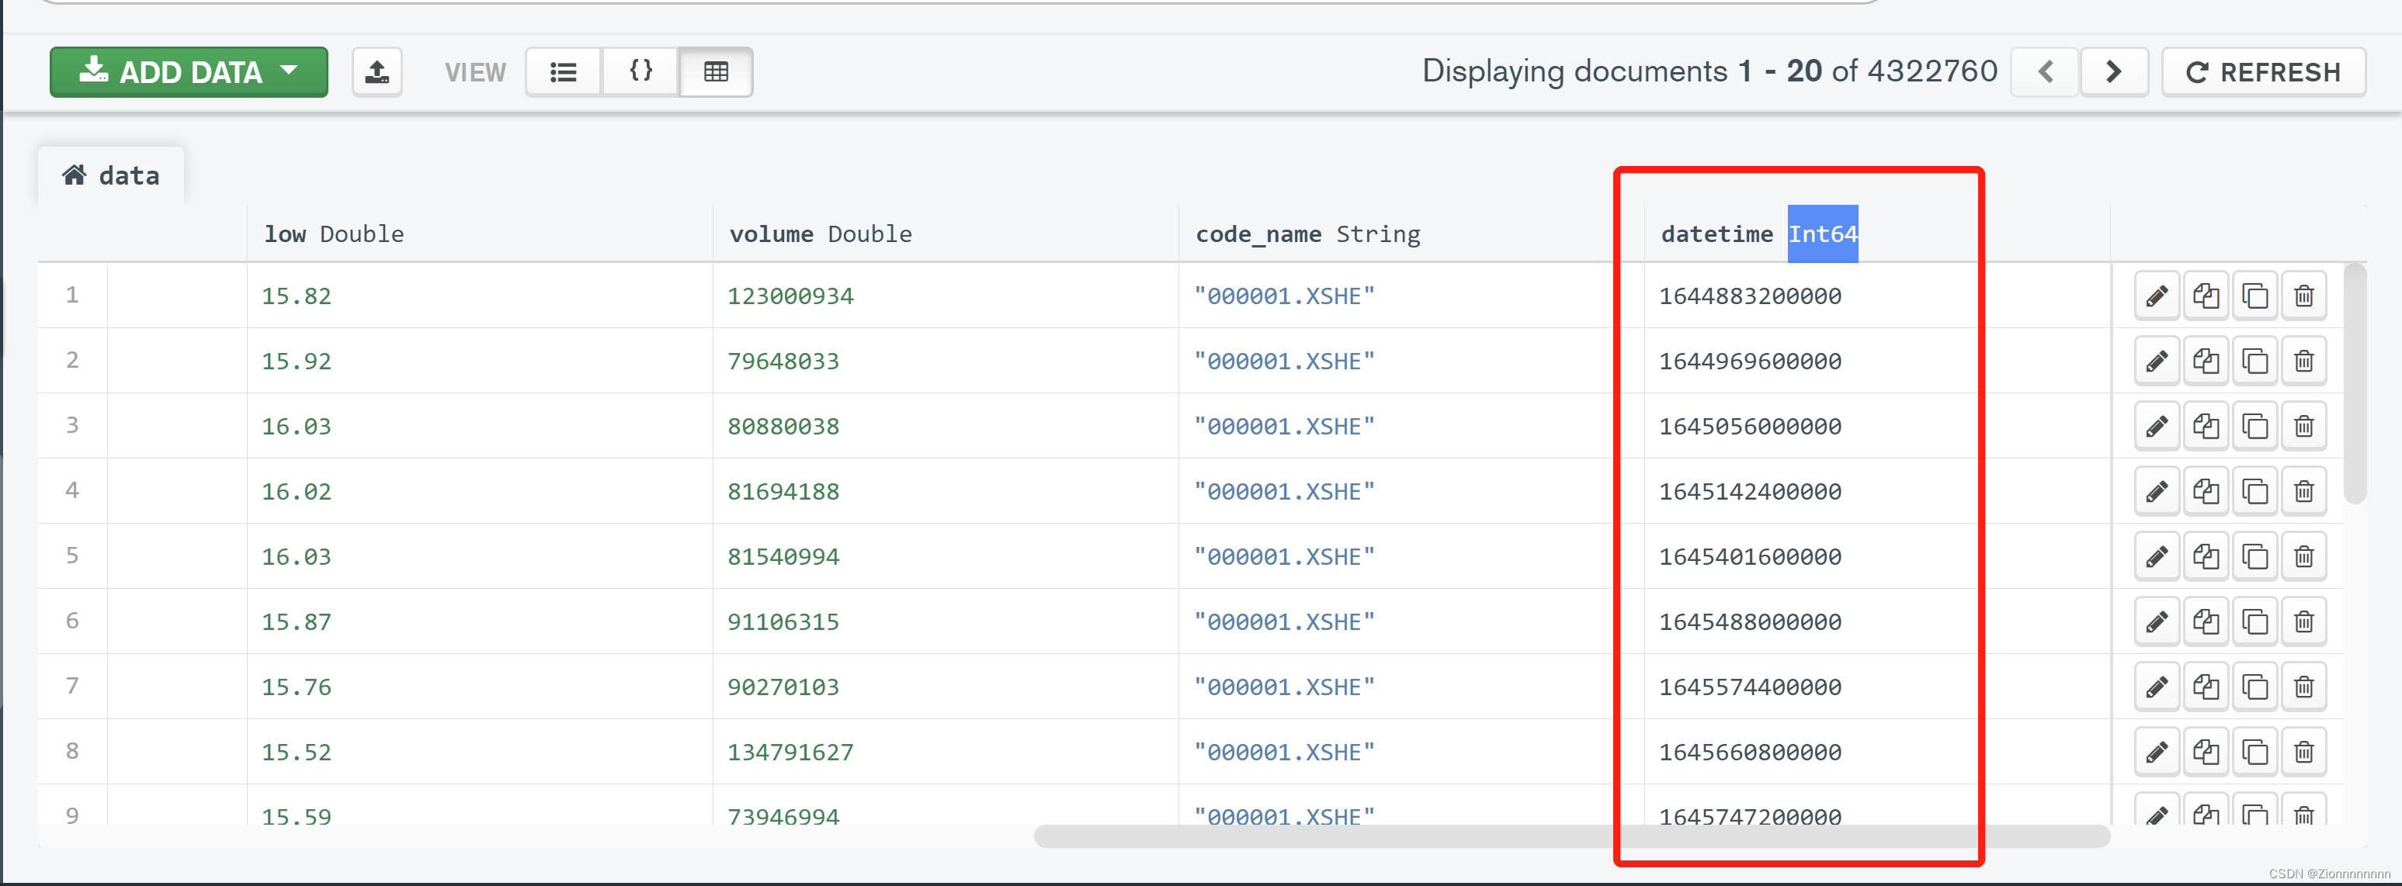The width and height of the screenshot is (2402, 886).
Task: Switch to JSON braces view
Action: (x=640, y=71)
